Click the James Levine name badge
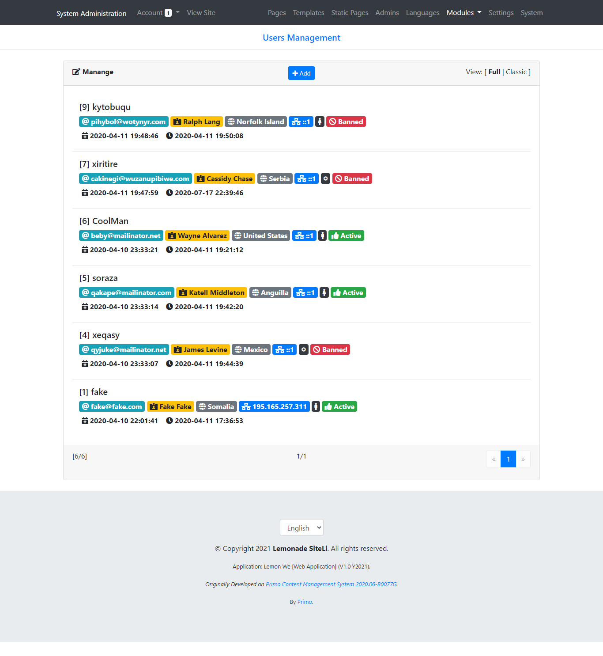This screenshot has width=603, height=656. pyautogui.click(x=200, y=349)
